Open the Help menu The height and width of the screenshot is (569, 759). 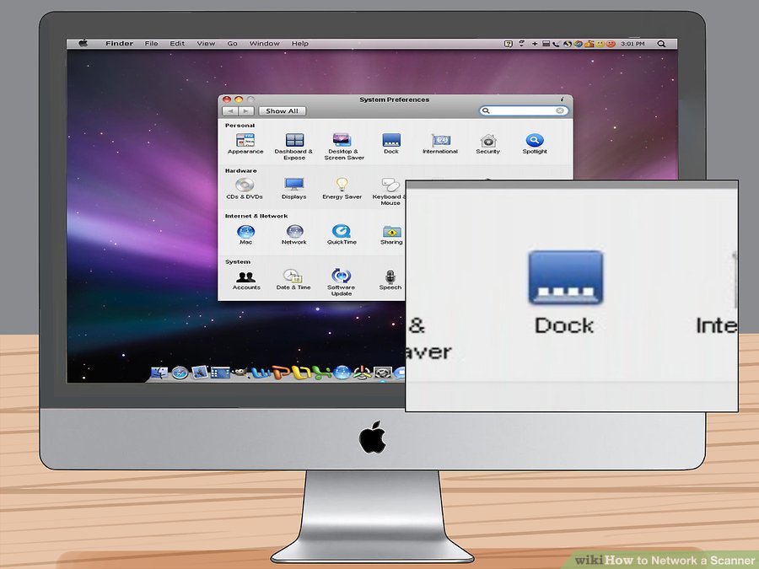pyautogui.click(x=299, y=44)
